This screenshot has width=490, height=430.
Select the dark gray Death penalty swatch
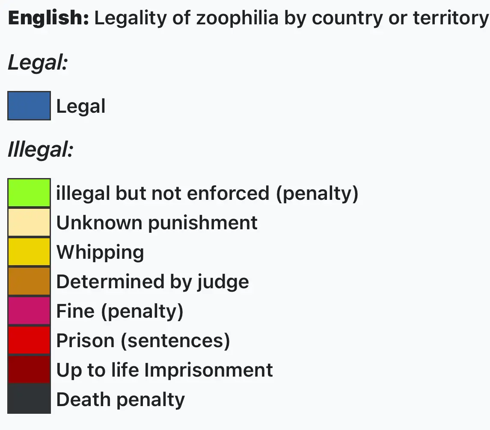click(29, 399)
